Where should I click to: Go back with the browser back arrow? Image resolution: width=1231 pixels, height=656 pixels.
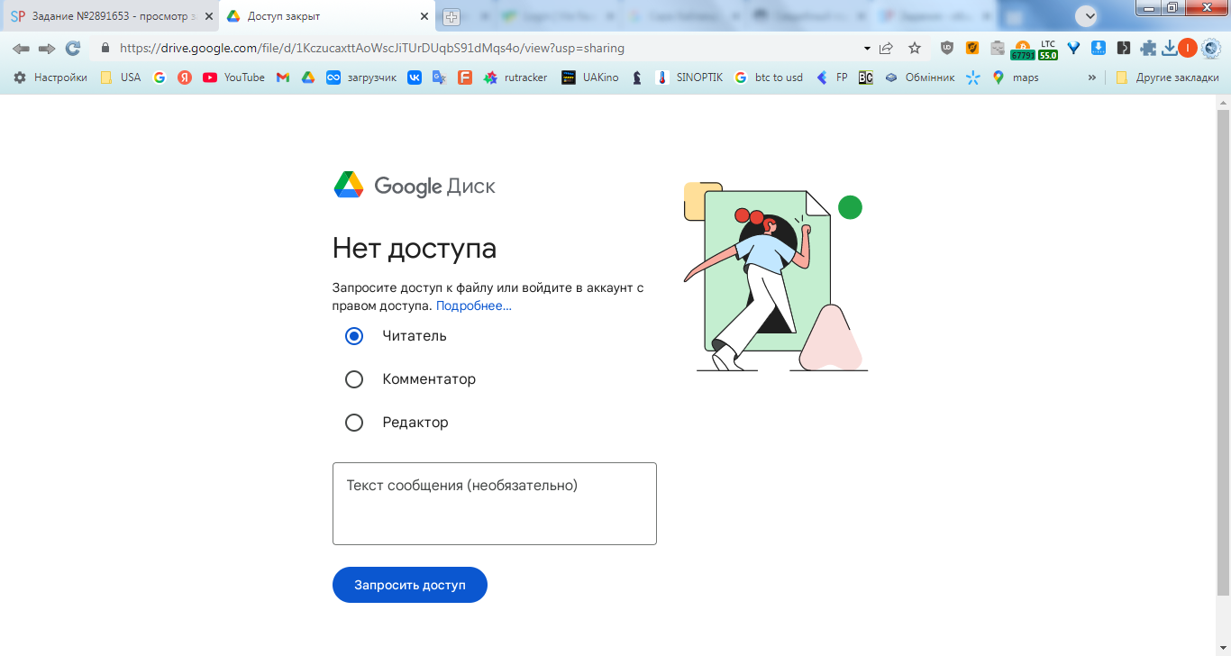click(x=21, y=48)
